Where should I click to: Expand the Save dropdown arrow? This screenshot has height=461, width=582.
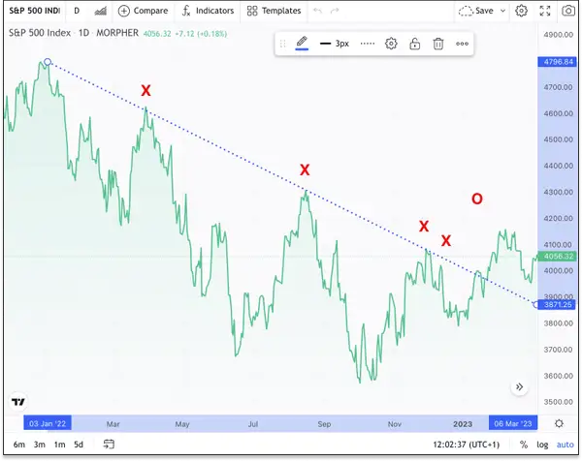coord(502,11)
